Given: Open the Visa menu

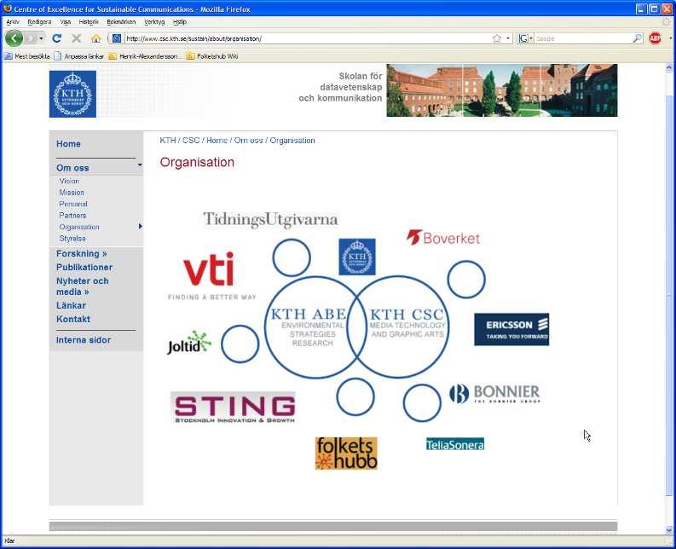Looking at the screenshot, I should 65,22.
